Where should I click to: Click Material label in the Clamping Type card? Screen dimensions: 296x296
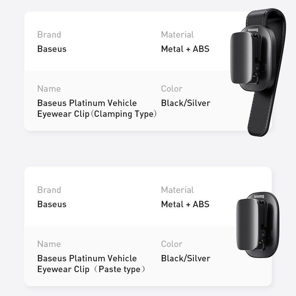pos(177,35)
